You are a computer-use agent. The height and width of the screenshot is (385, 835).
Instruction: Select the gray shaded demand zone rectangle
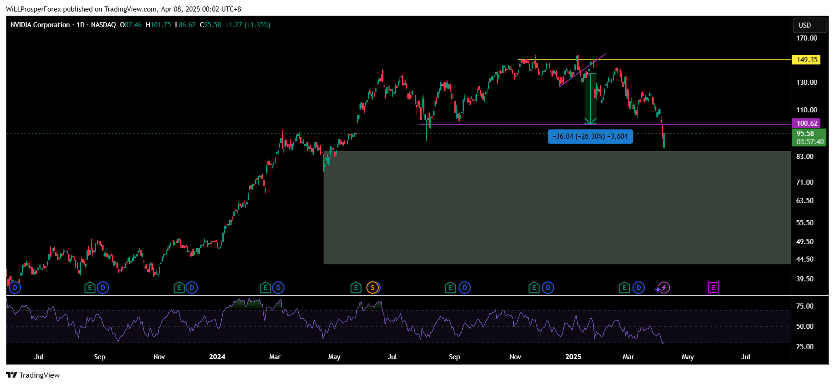[x=557, y=208]
